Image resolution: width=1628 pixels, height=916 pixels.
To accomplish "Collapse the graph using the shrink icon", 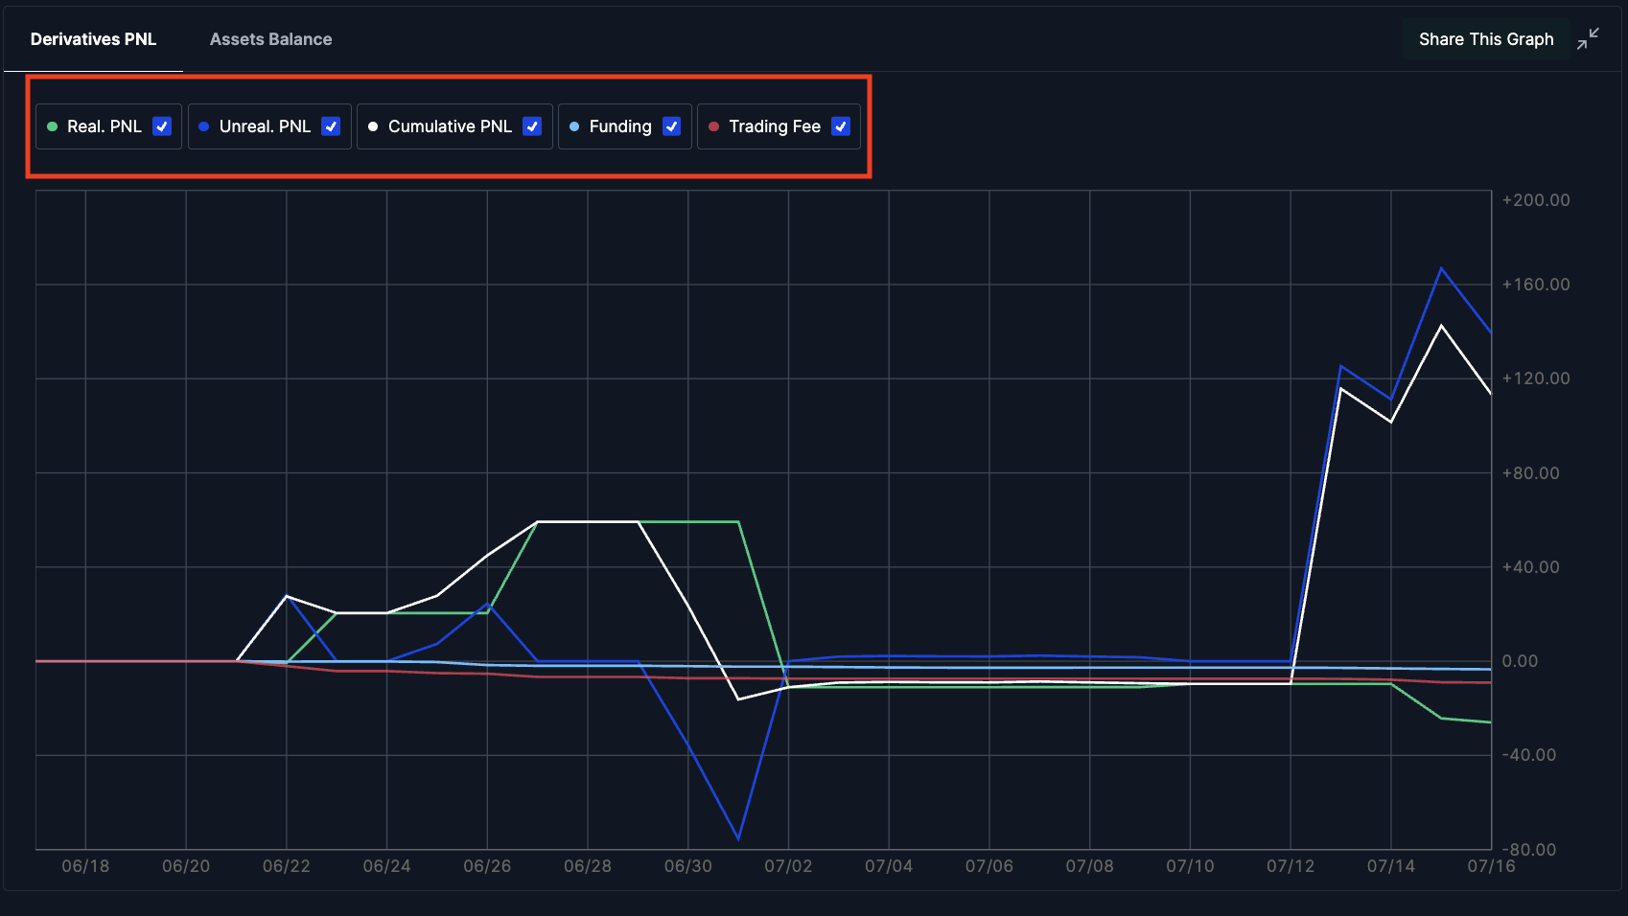I will tap(1588, 38).
